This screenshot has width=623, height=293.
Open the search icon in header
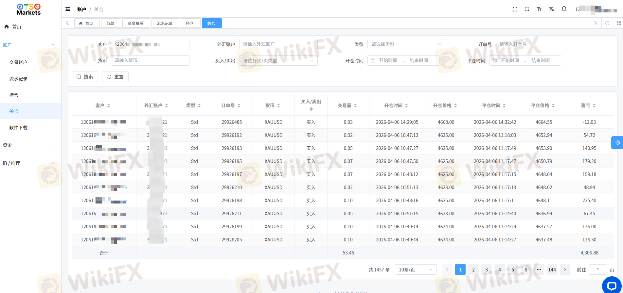coord(527,9)
